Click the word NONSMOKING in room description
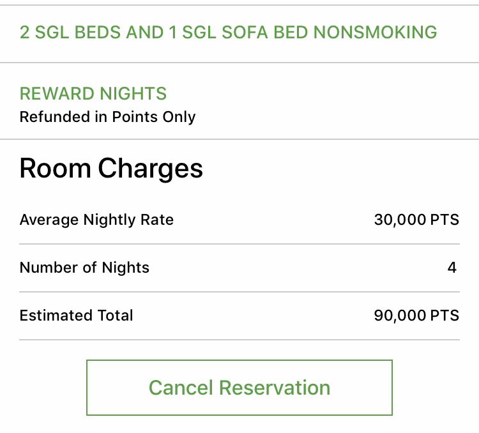The image size is (479, 433). (x=376, y=33)
